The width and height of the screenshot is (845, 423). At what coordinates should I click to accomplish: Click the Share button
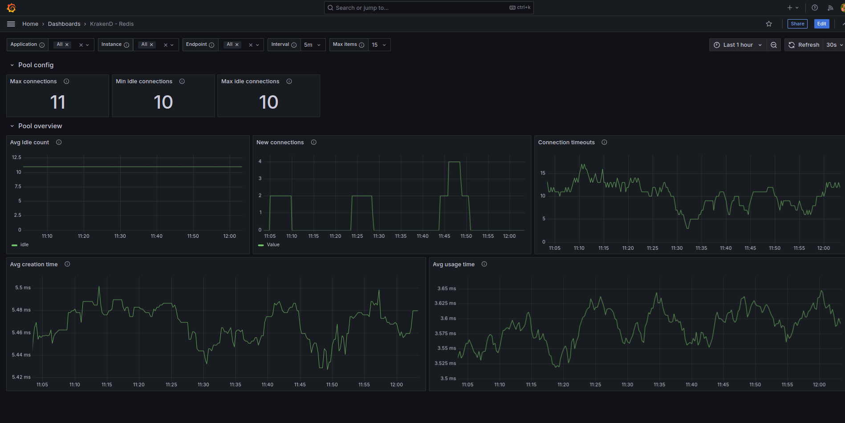pyautogui.click(x=797, y=24)
